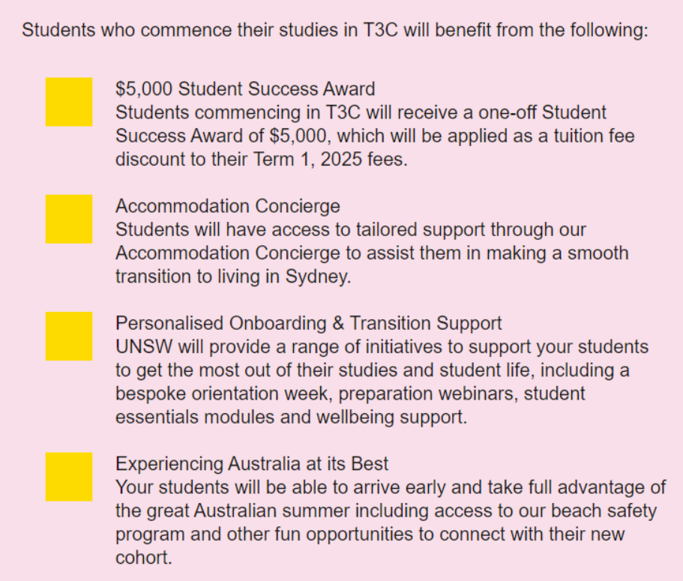This screenshot has height=581, width=683.
Task: Click the "$5,000 Student Success Award" heading
Action: pos(245,89)
